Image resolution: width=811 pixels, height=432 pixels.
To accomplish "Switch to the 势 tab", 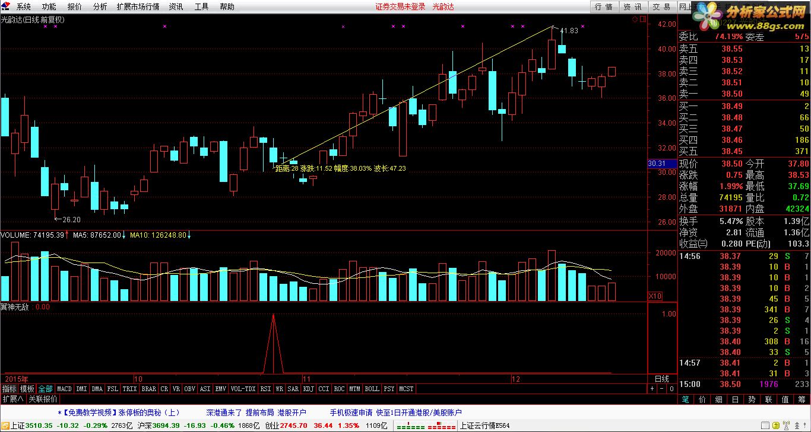I will [752, 400].
